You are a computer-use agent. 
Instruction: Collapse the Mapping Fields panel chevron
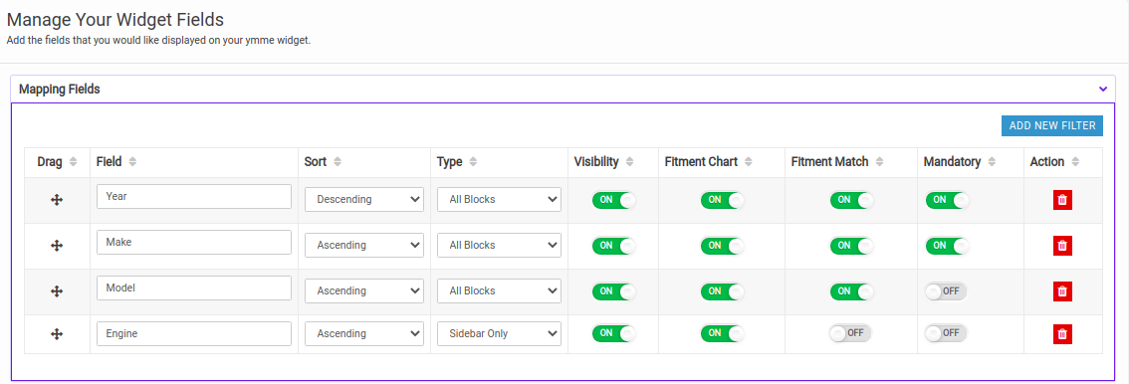coord(1102,90)
